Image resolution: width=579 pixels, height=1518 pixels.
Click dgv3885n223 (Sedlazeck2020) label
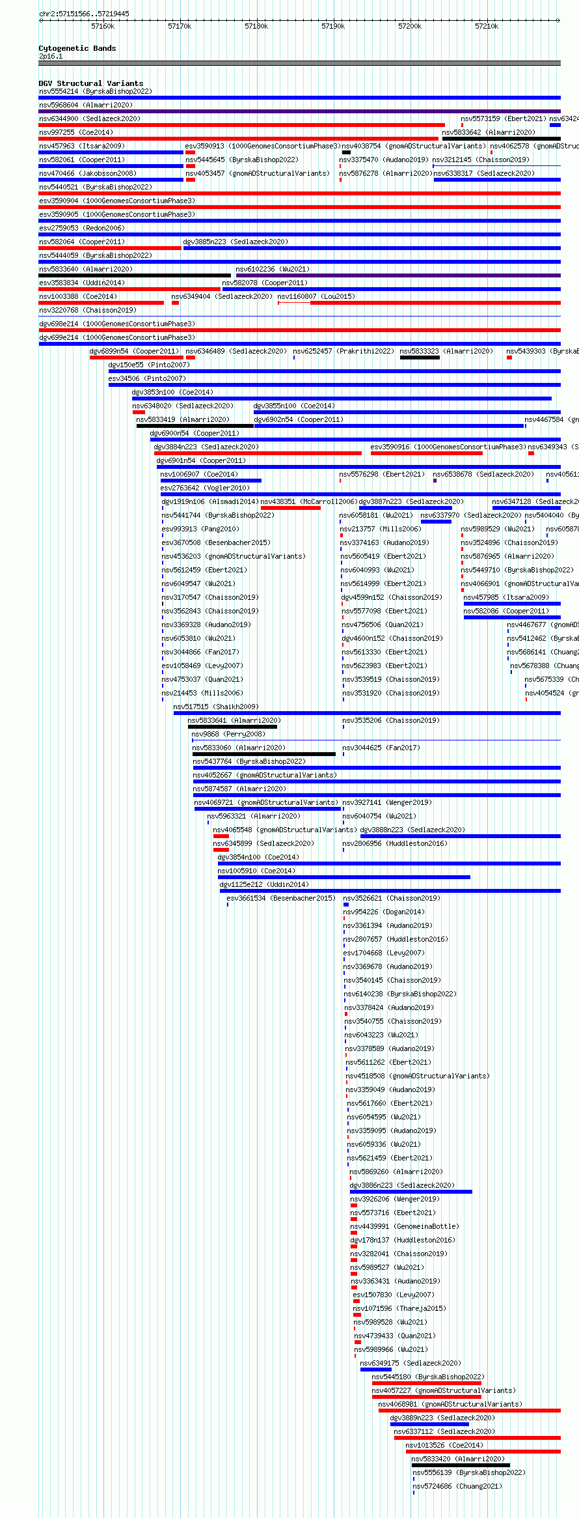pos(236,242)
